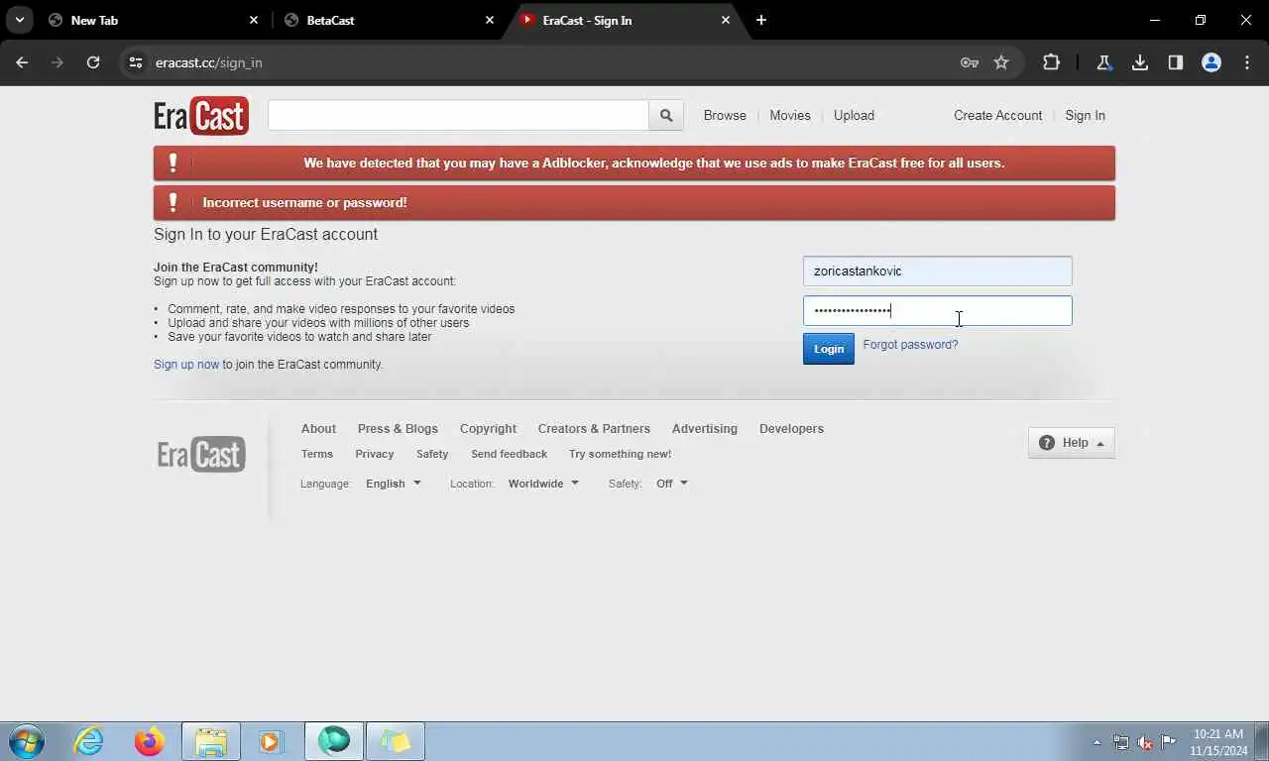
Task: View site information icon in address bar
Action: point(136,62)
